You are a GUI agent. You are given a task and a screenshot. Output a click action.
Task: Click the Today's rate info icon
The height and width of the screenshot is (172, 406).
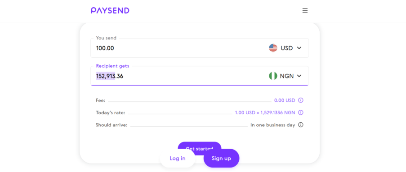click(x=301, y=113)
